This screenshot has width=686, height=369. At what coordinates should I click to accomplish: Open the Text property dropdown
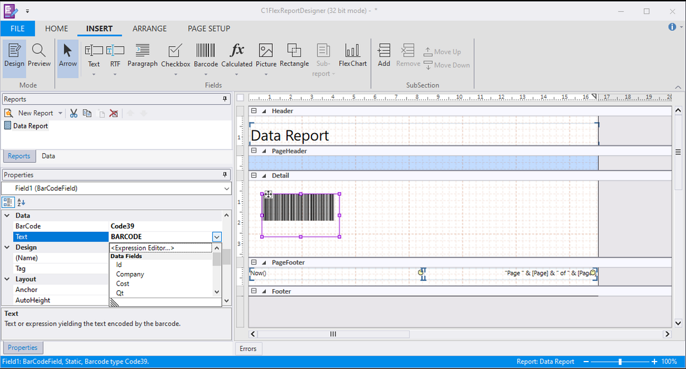click(216, 236)
